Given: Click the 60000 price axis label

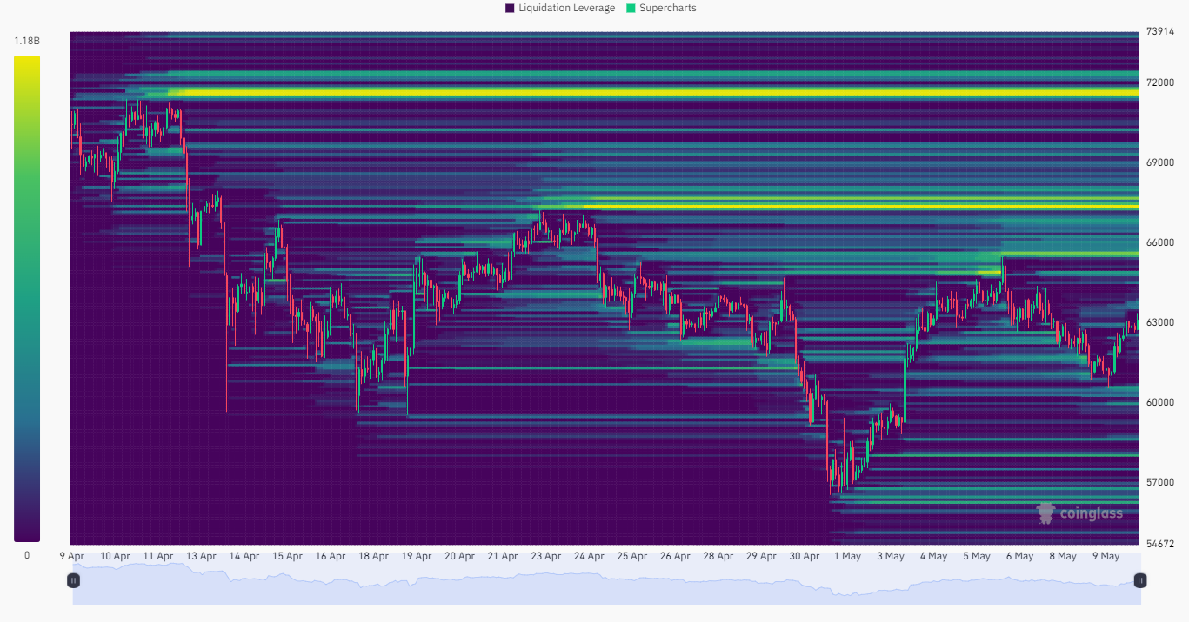Looking at the screenshot, I should pyautogui.click(x=1159, y=402).
